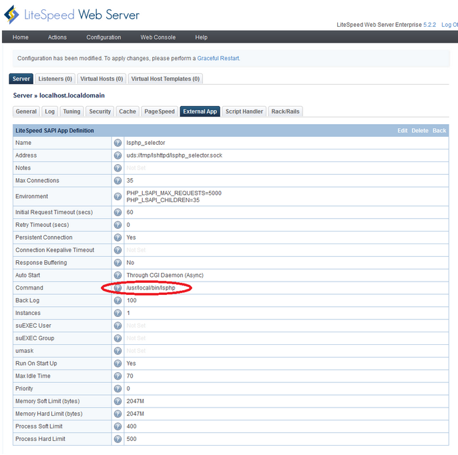458x455 pixels.
Task: Open help icon for Address row
Action: click(118, 155)
